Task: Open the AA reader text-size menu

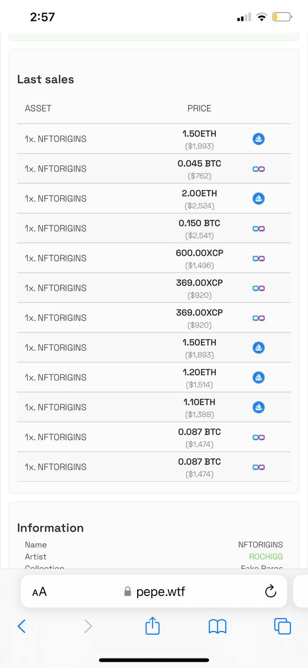Action: pos(39,592)
